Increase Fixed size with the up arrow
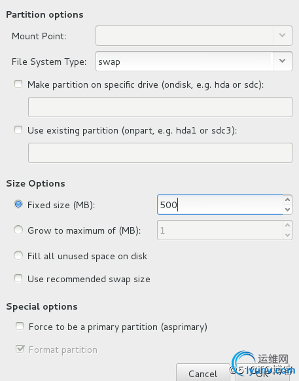The image size is (299, 381). click(x=288, y=200)
